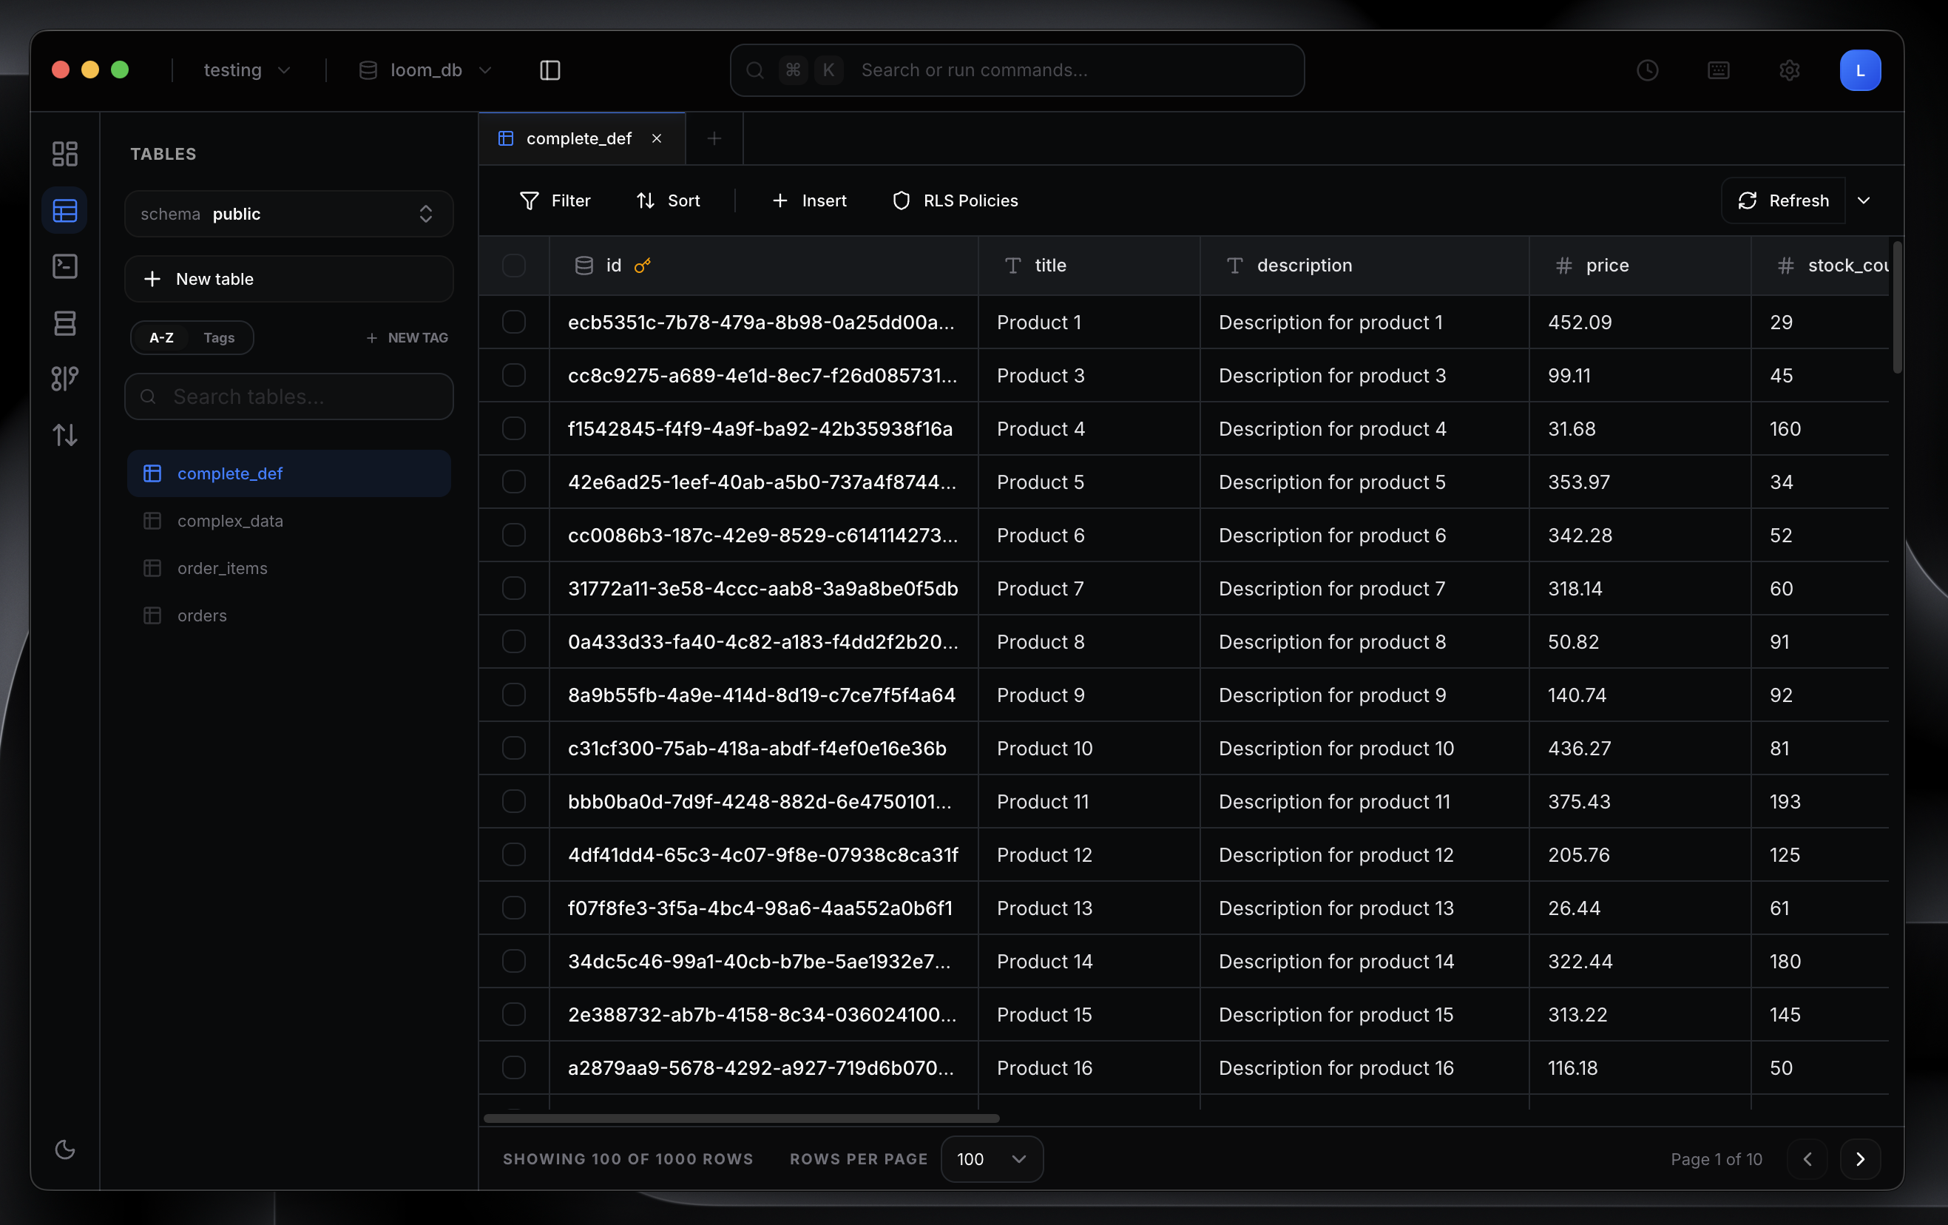Open the order_items table
Image resolution: width=1948 pixels, height=1225 pixels.
tap(223, 568)
